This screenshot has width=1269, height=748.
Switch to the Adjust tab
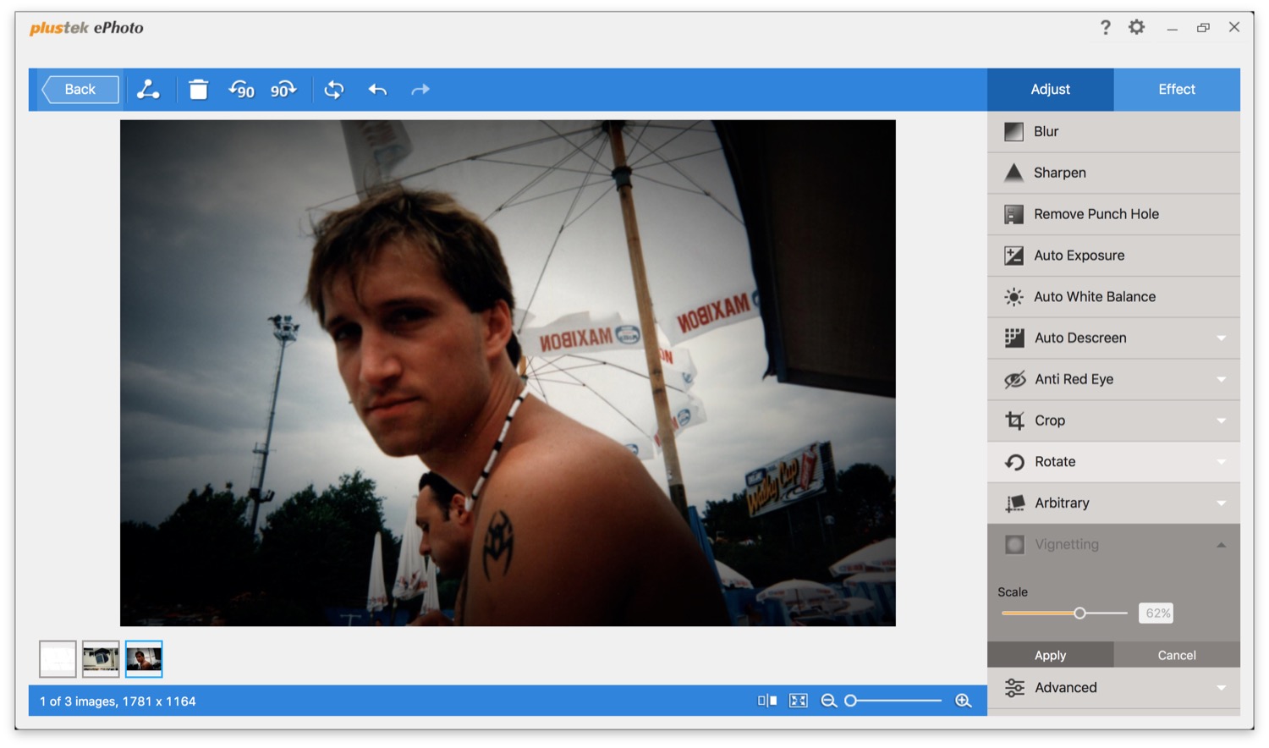(x=1050, y=90)
